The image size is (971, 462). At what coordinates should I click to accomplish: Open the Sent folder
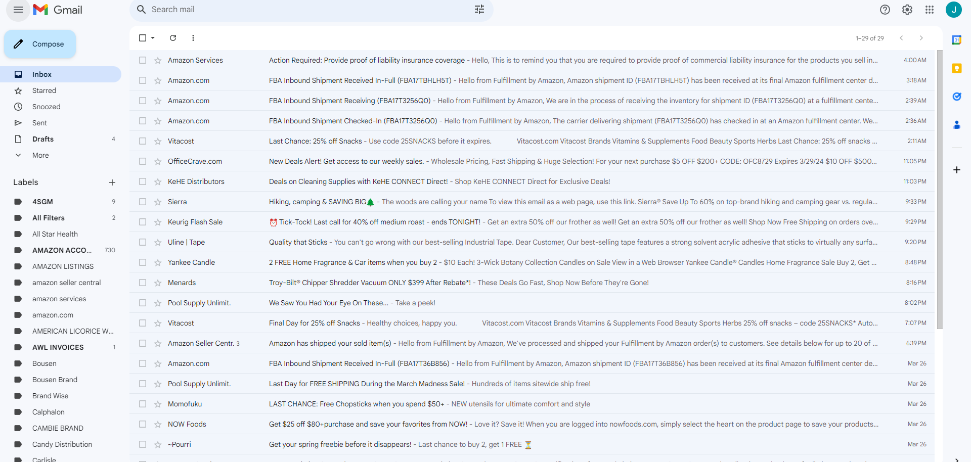click(x=61, y=123)
